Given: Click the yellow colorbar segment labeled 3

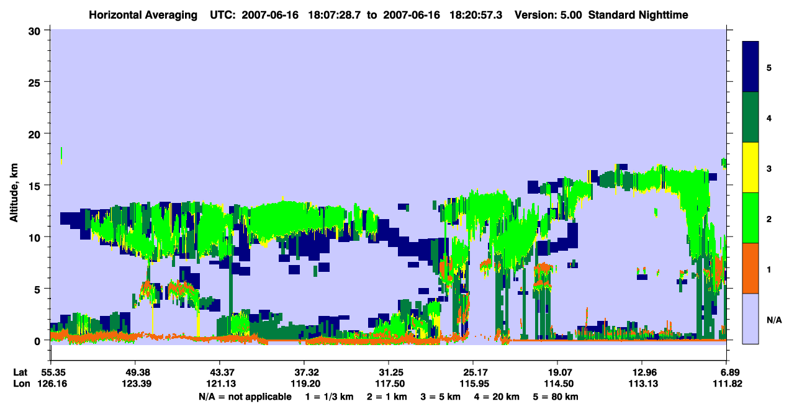Looking at the screenshot, I should pyautogui.click(x=751, y=168).
